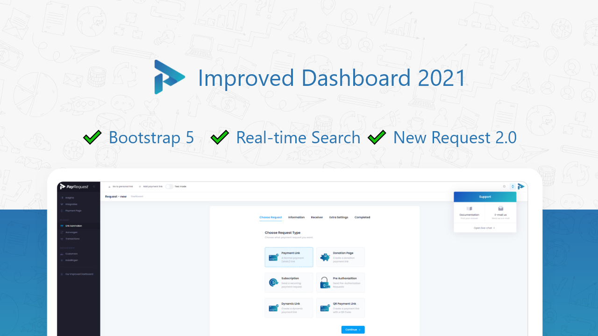Open Documentation in the Support panel
Image resolution: width=598 pixels, height=336 pixels.
469,212
